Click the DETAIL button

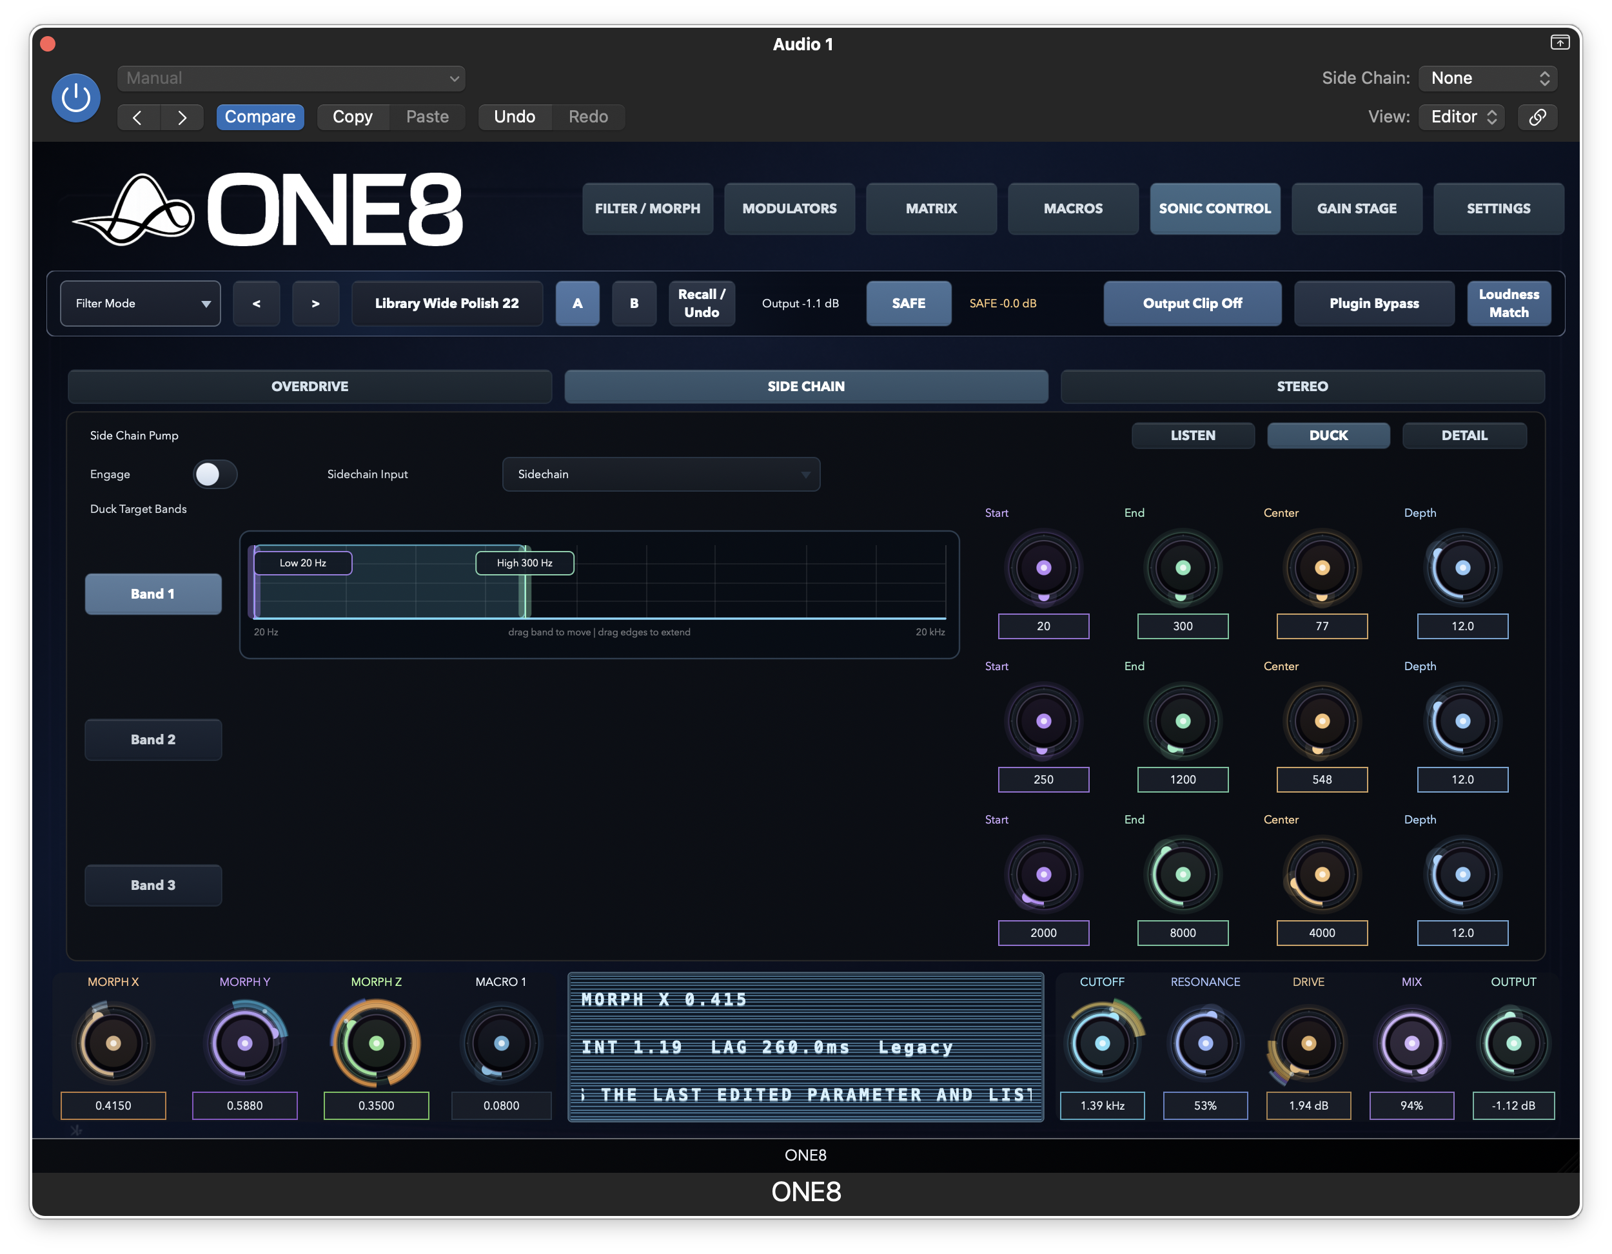coord(1465,435)
